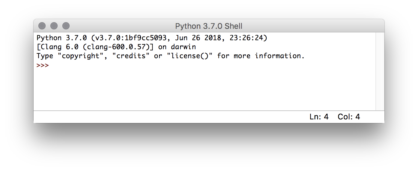Click the Python 3.7.0 Shell title bar

pos(209,26)
